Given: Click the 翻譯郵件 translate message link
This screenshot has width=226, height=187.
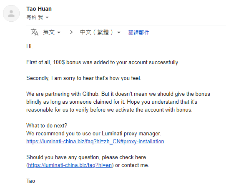Looking at the screenshot, I should 139,32.
